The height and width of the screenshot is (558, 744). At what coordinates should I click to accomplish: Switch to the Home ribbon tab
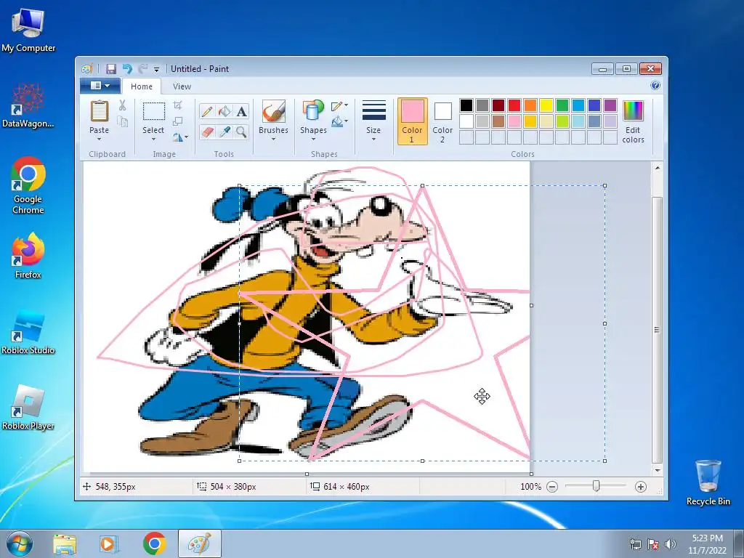pos(142,86)
